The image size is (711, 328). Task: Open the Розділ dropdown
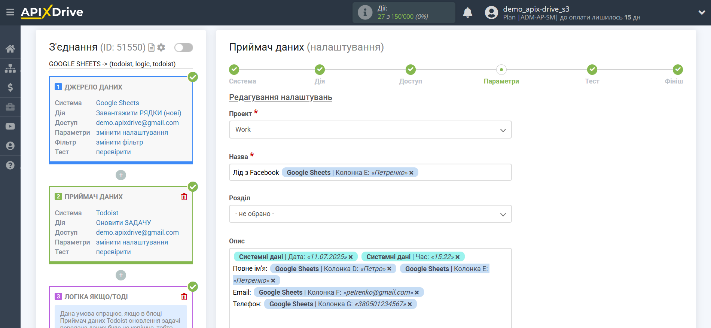click(370, 214)
